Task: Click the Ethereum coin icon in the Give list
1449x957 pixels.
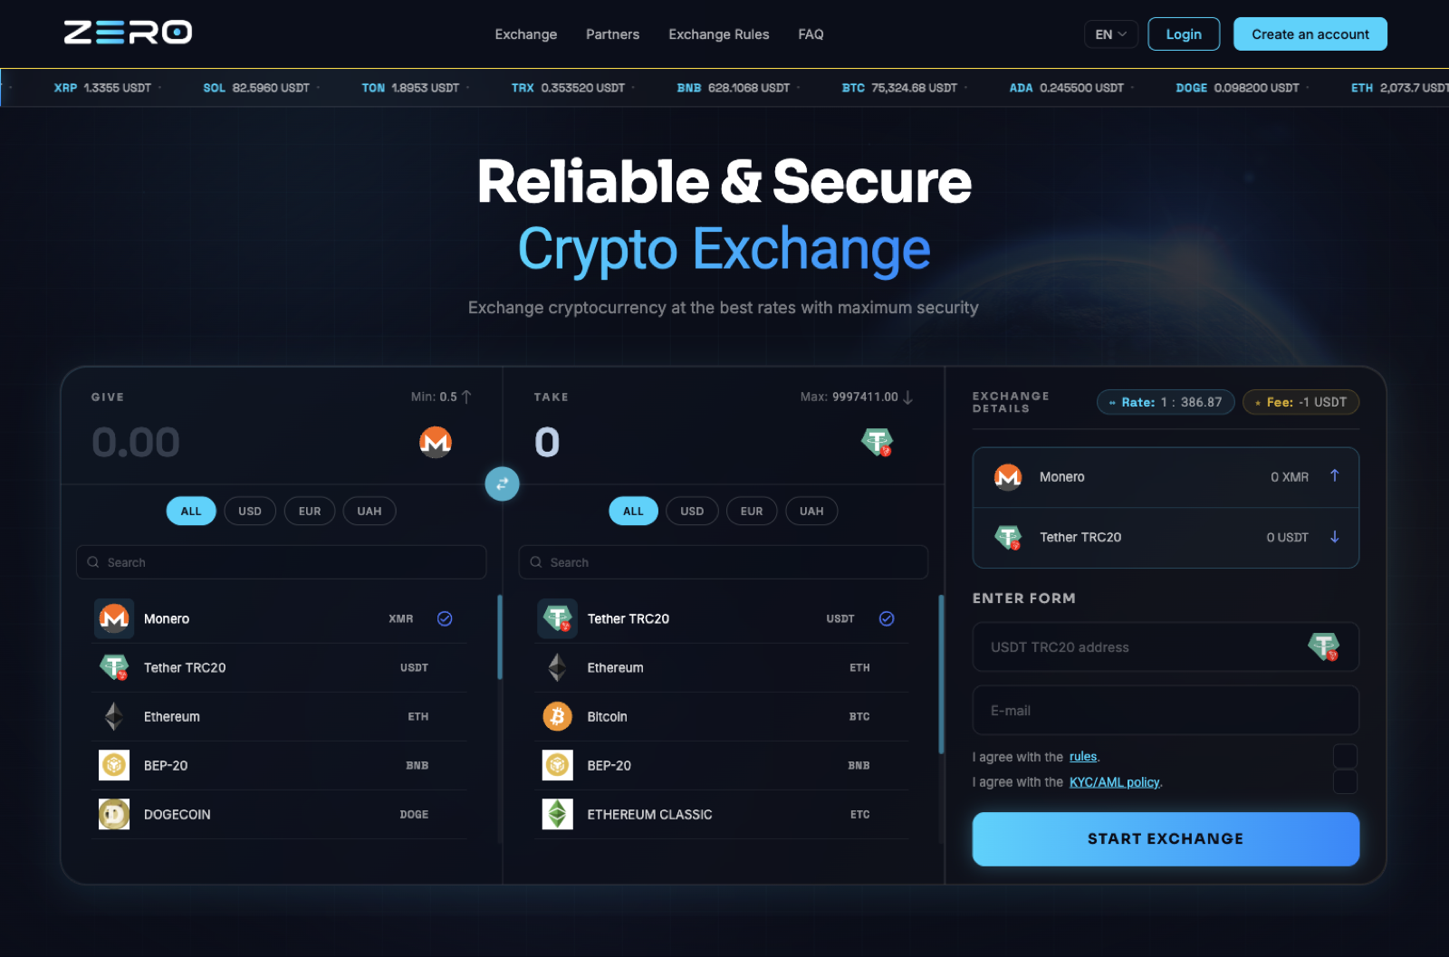Action: pos(114,716)
